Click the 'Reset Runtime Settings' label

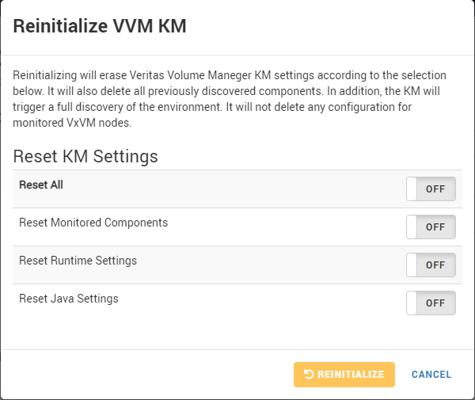point(78,261)
